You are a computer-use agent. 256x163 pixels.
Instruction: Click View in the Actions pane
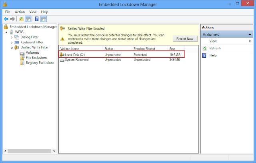[213, 41]
